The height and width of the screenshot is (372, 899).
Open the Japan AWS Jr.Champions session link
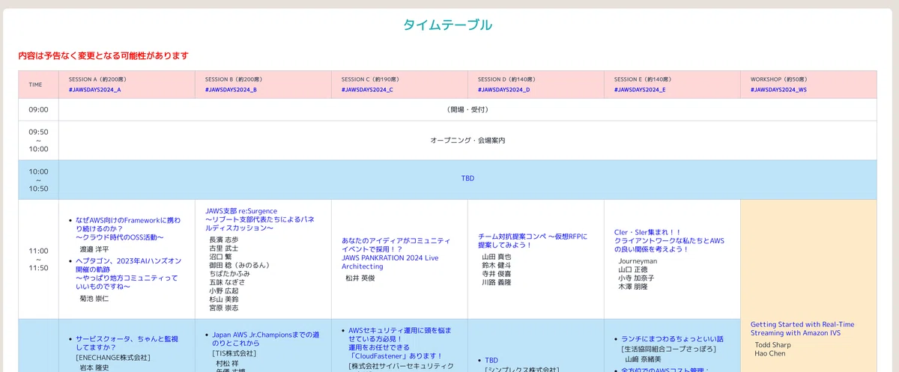coord(266,338)
